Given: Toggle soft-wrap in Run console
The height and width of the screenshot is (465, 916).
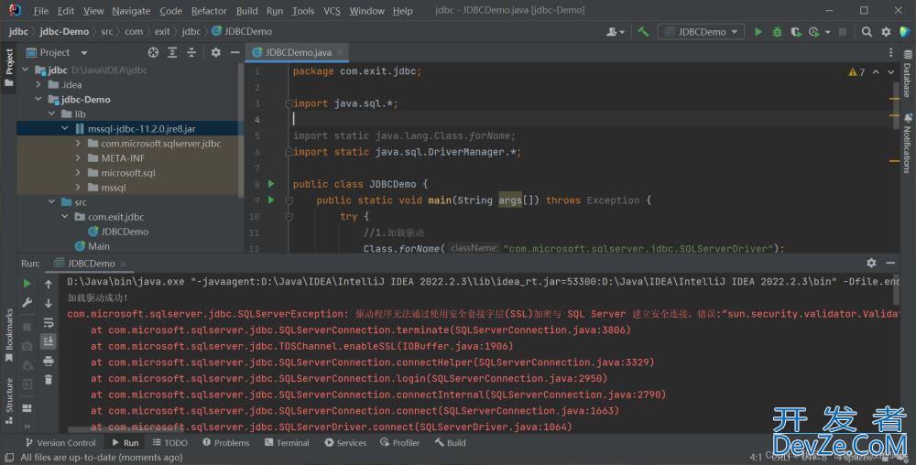Looking at the screenshot, I should pos(49,322).
